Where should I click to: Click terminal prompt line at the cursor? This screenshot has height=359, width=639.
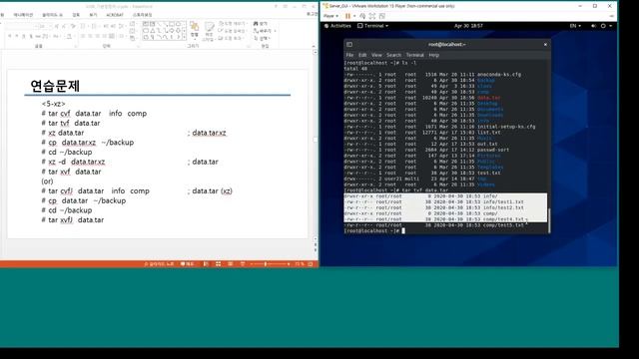403,230
